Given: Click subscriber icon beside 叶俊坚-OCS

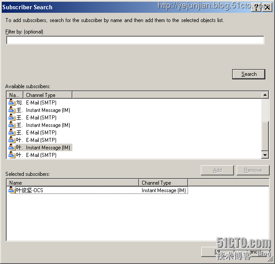Looking at the screenshot, I should (12, 190).
